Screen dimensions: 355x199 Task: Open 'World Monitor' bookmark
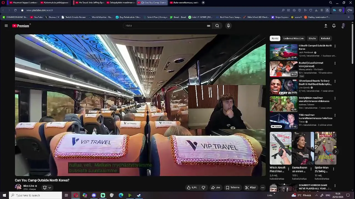(100, 17)
